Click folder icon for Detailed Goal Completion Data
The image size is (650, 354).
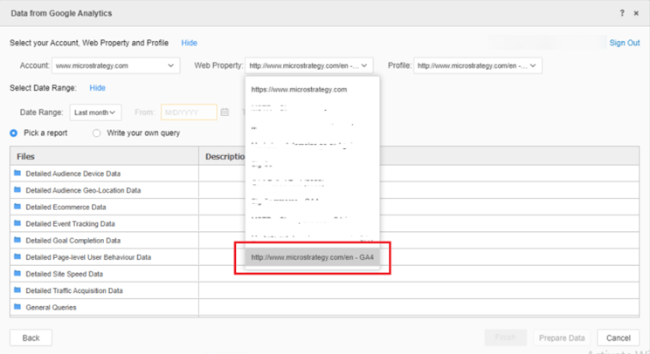click(17, 241)
